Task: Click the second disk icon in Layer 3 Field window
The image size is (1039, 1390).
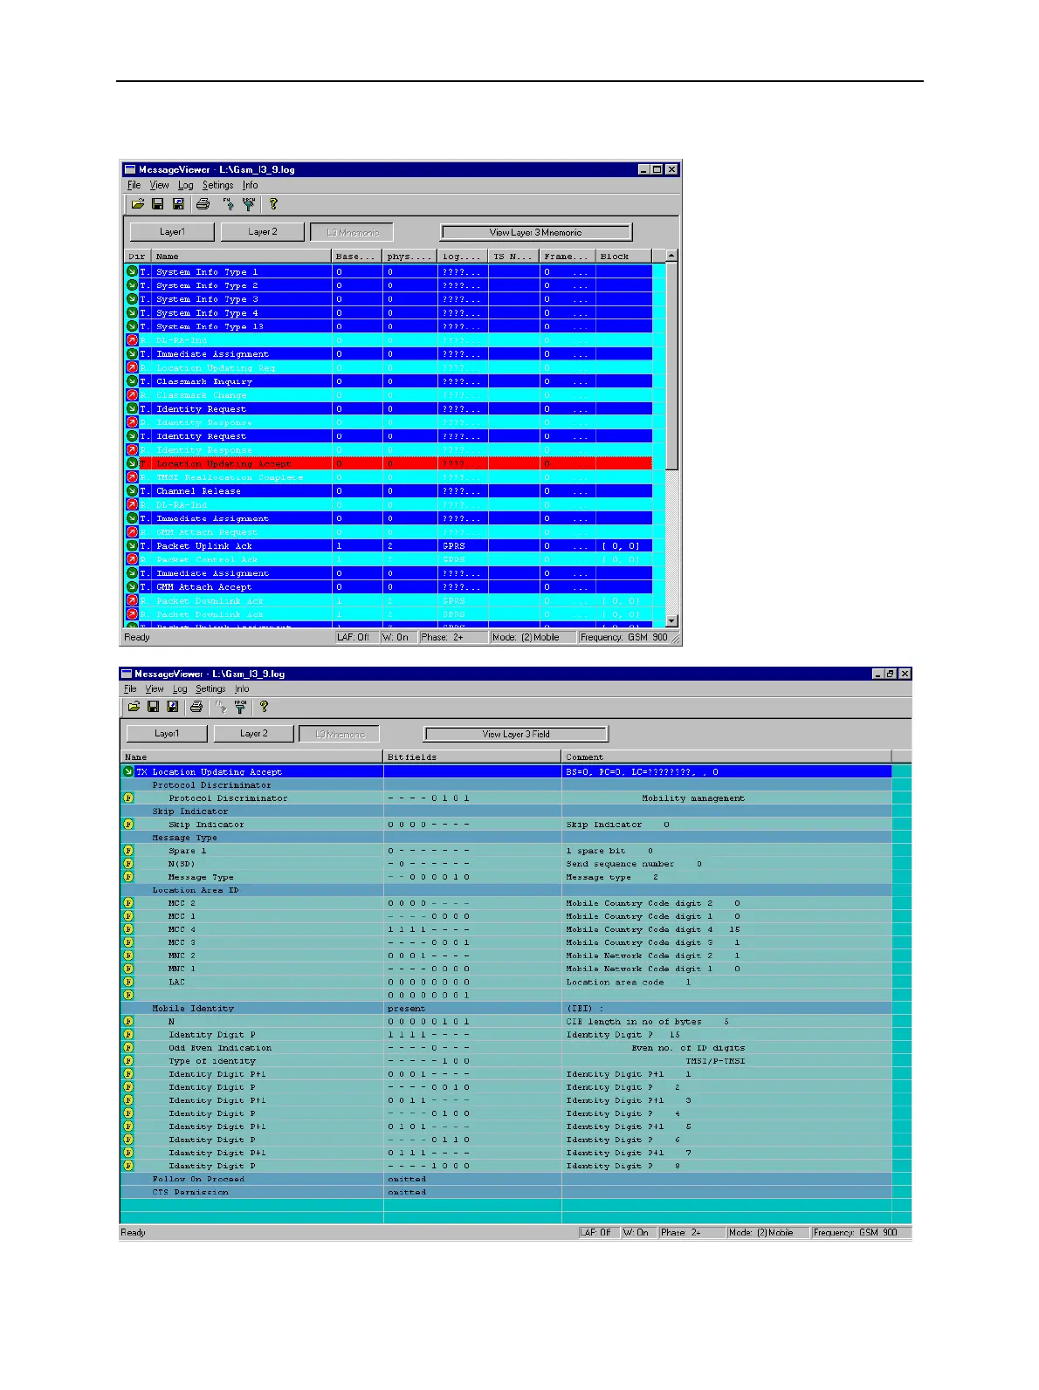Action: [x=173, y=707]
